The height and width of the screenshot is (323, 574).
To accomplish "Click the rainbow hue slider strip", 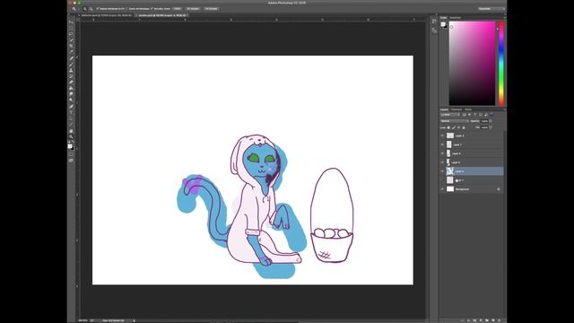I will point(501,63).
